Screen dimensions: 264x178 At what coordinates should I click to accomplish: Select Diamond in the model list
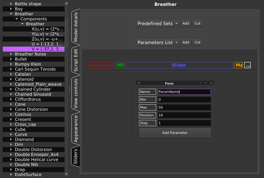pos(34,139)
